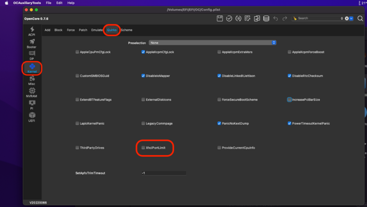Open the PI section in sidebar
The height and width of the screenshot is (207, 367).
pyautogui.click(x=32, y=105)
